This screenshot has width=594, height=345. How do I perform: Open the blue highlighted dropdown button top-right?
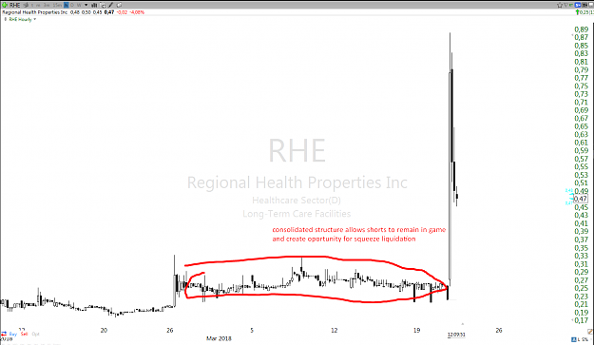click(578, 5)
